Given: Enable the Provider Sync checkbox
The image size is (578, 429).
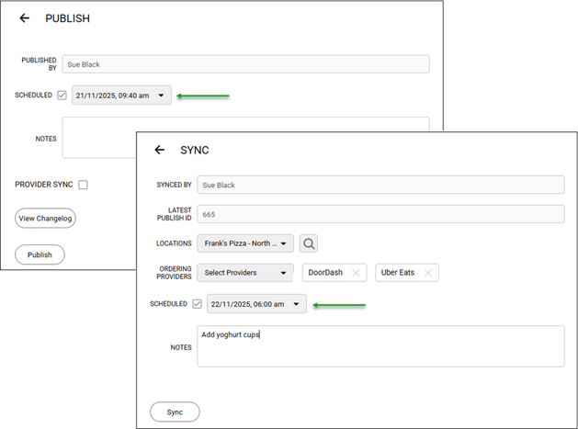Looking at the screenshot, I should pyautogui.click(x=83, y=185).
